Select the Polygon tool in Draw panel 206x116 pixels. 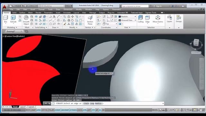[51, 24]
